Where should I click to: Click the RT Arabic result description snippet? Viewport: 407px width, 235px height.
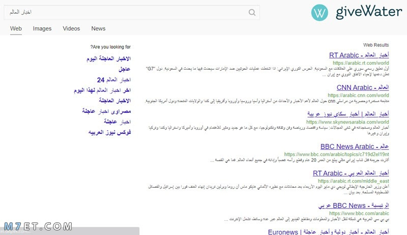click(268, 72)
